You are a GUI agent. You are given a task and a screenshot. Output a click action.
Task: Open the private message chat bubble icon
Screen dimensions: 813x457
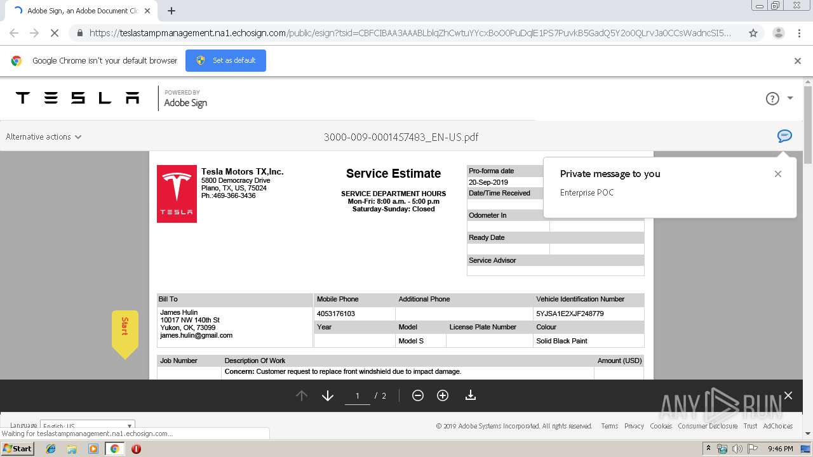coord(784,136)
